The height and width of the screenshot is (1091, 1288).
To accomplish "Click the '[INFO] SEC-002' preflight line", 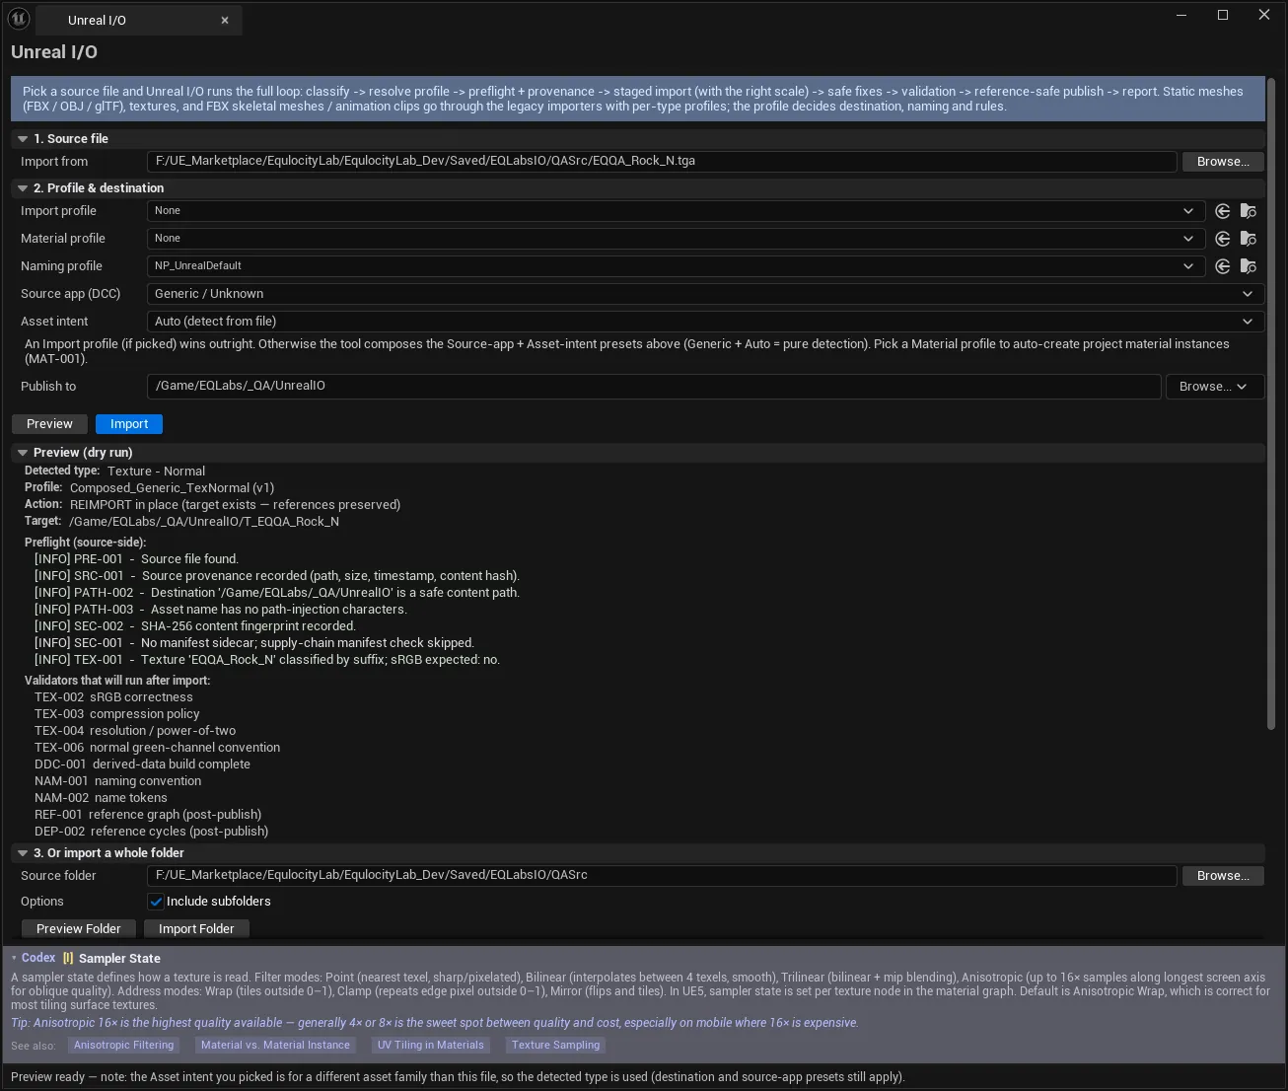I will (195, 626).
